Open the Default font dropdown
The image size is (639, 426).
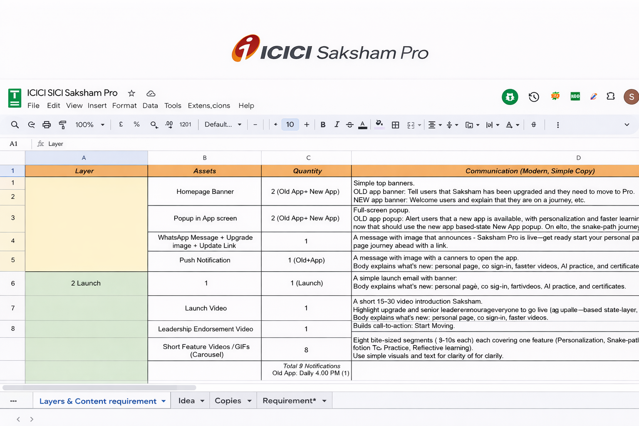point(223,125)
